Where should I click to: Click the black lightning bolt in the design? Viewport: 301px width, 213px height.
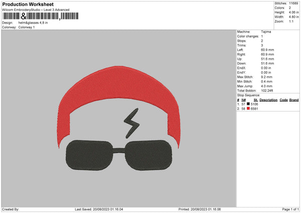[131, 123]
